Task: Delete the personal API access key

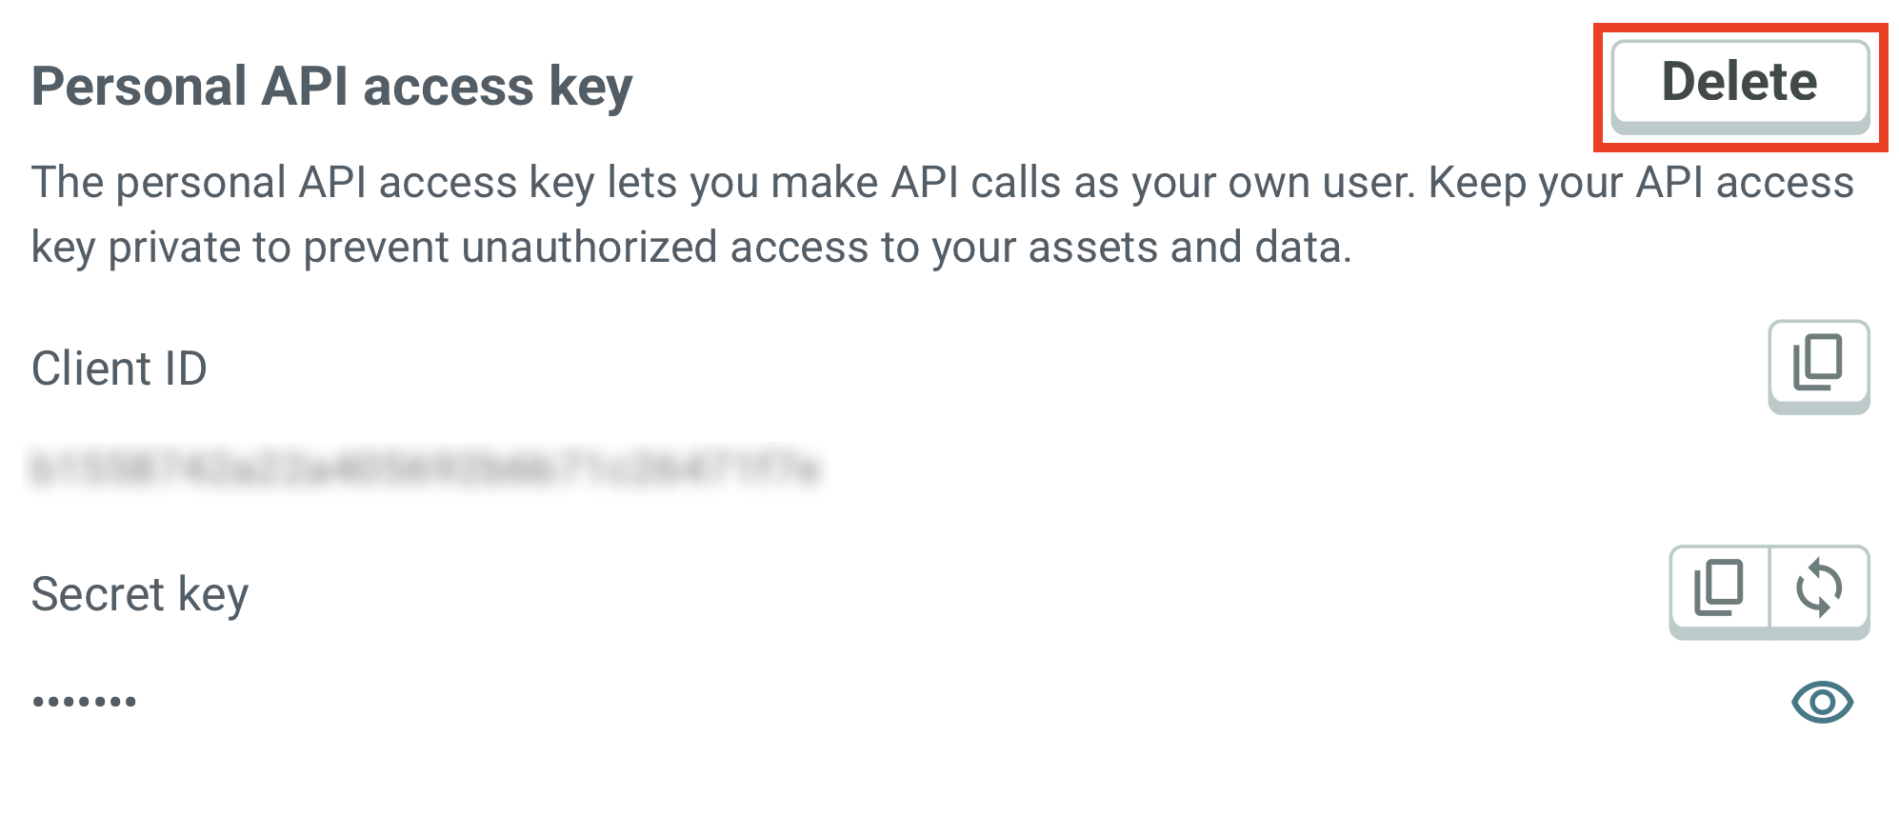Action: [1739, 84]
